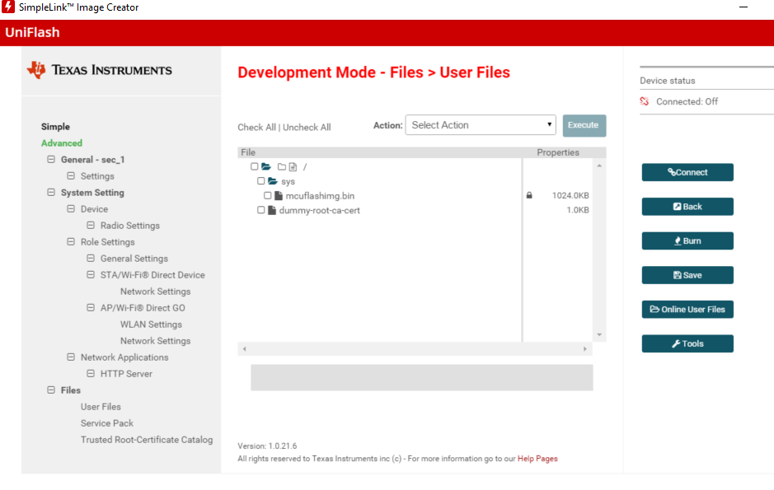
Task: Click the mcuflashimg.bin file icon
Action: click(279, 196)
